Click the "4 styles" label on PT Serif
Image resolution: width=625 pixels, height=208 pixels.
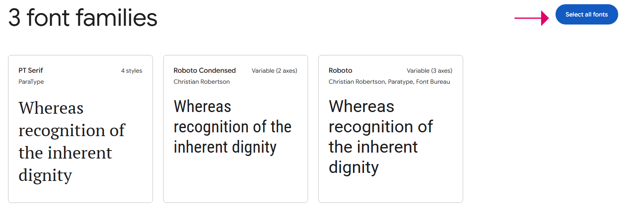click(x=131, y=71)
